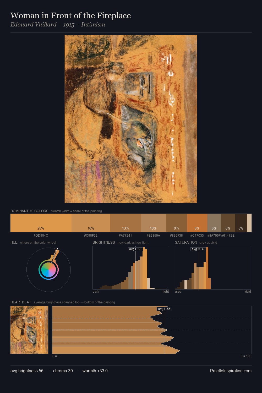Click the heartbeat note about scanning top to bottom
262x393 pixels.
[74, 302]
